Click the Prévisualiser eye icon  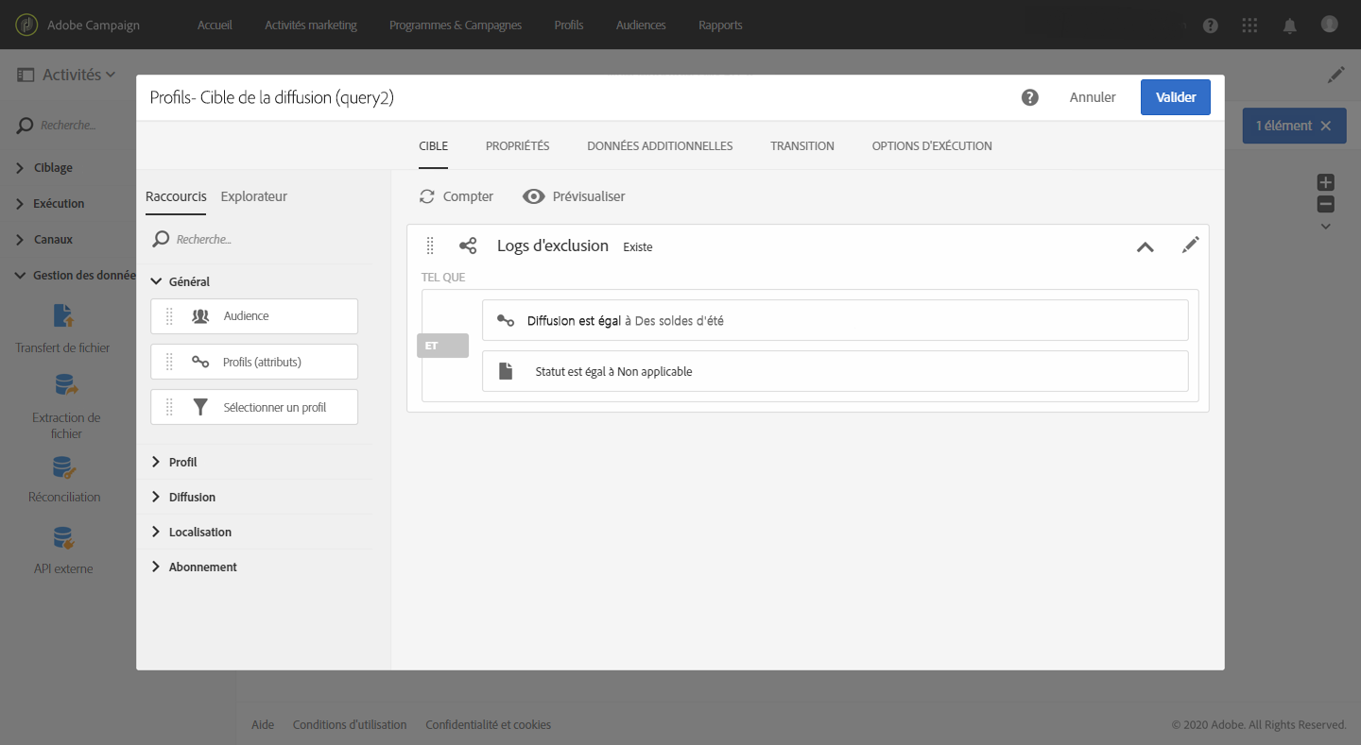(534, 196)
